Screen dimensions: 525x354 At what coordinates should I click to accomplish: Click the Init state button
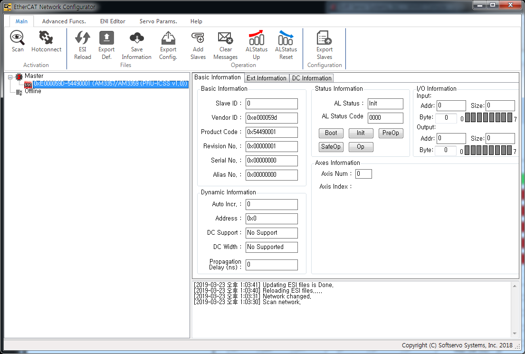361,133
